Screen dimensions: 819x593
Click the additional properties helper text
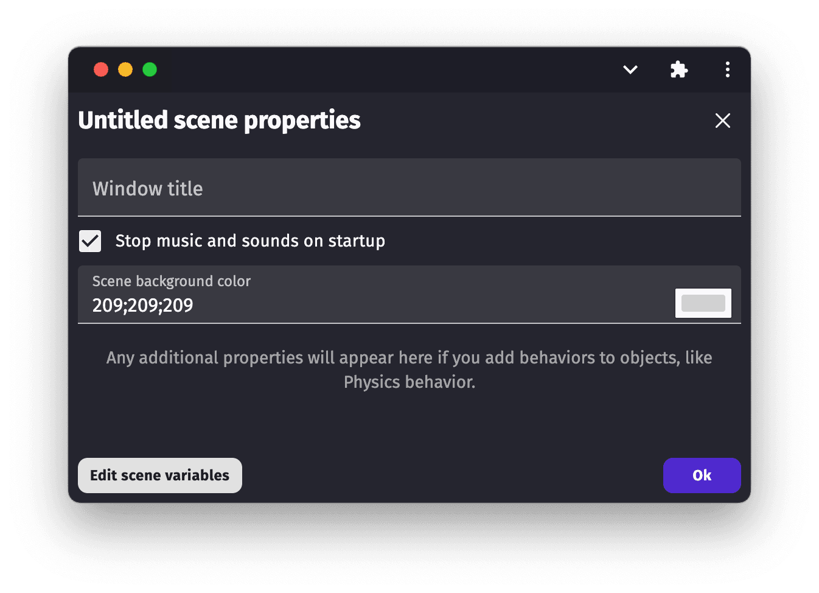coord(409,358)
